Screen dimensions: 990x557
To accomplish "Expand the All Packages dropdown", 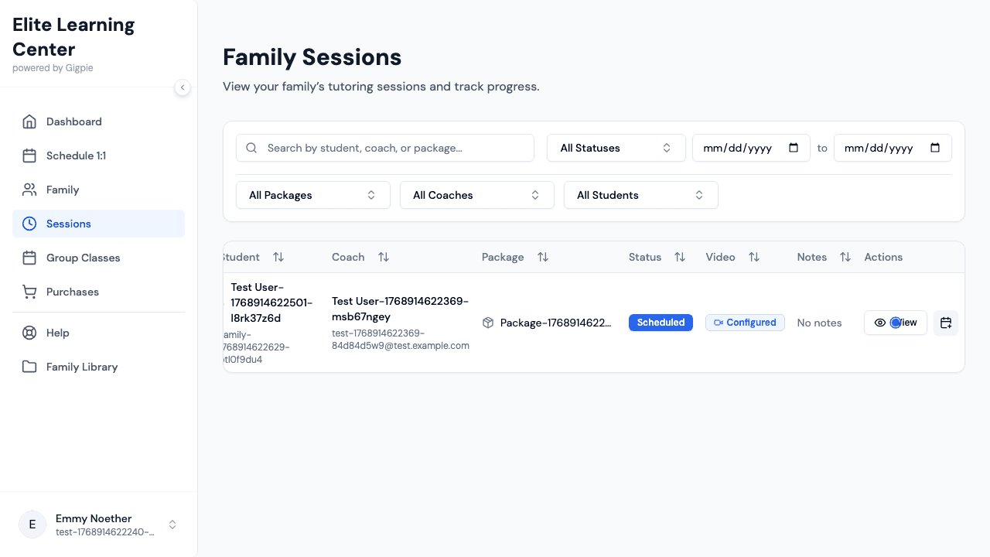I will click(312, 195).
